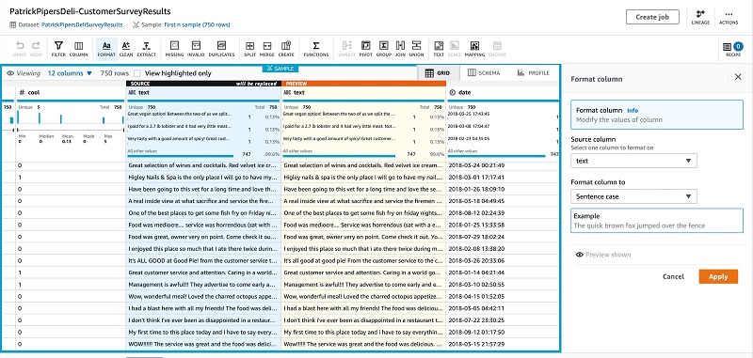Open the Merge columns tool

point(267,49)
